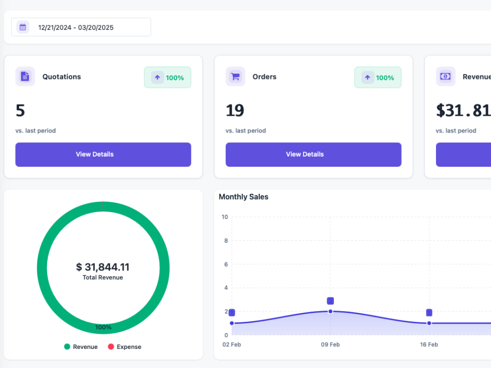
Task: Select the 09 Feb data point on chart
Action: [330, 312]
